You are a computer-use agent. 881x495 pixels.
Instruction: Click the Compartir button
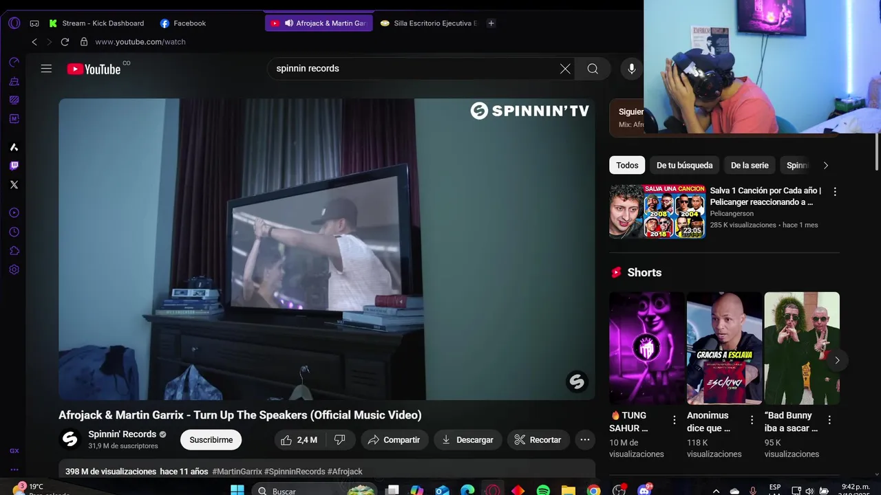pyautogui.click(x=394, y=440)
